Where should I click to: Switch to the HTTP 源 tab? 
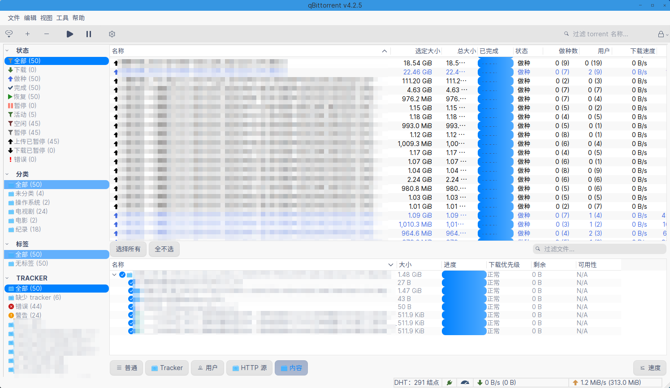pyautogui.click(x=249, y=368)
